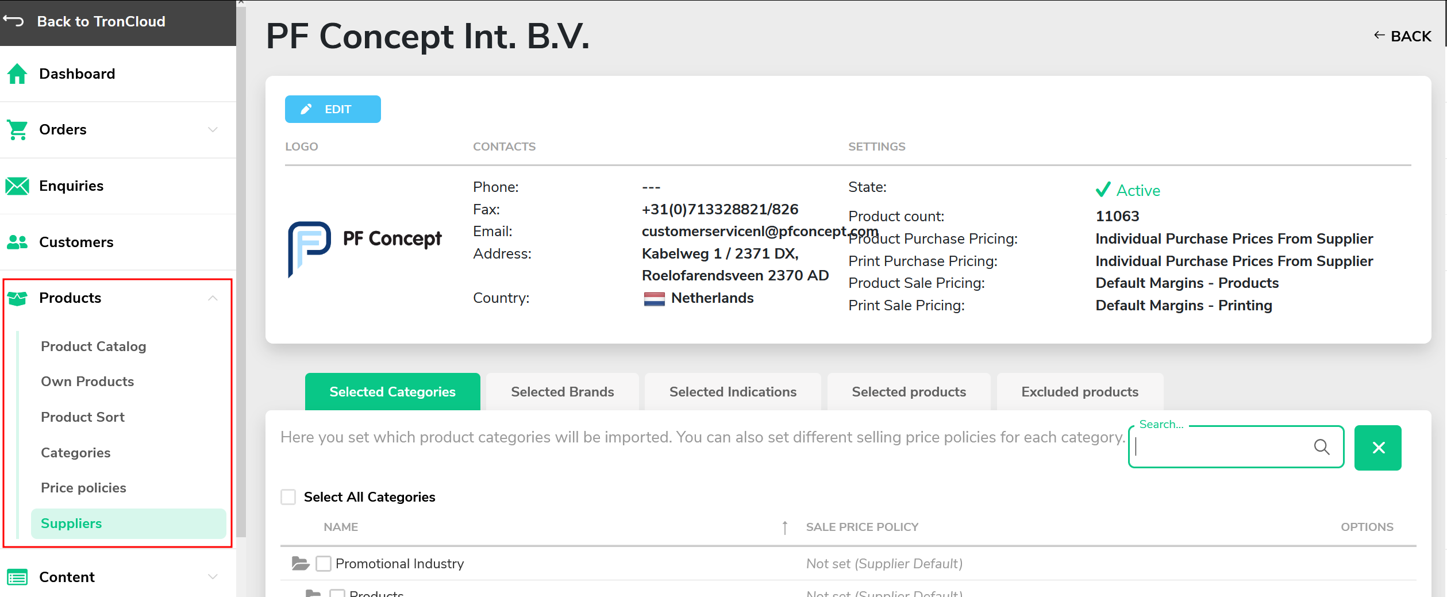Screen dimensions: 1447x597
Task: Click Default Margins - Printing value
Action: (x=1184, y=305)
